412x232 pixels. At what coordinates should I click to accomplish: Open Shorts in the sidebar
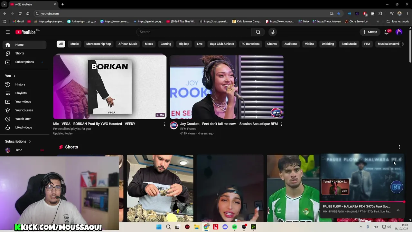[24, 53]
